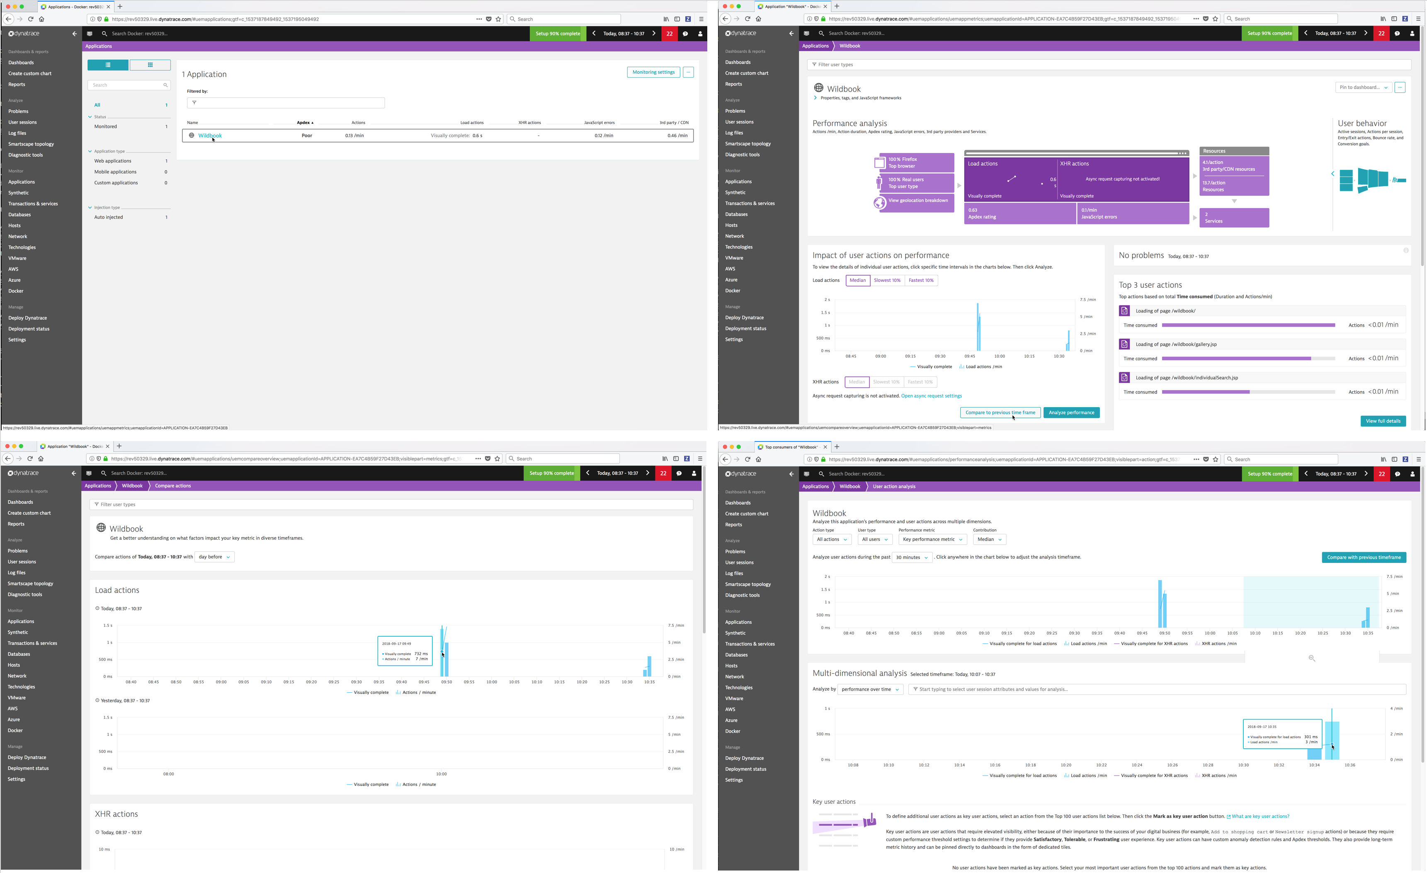Screen dimensions: 1427x873
Task: Bookmark page with star icon in Applications list window
Action: point(498,19)
